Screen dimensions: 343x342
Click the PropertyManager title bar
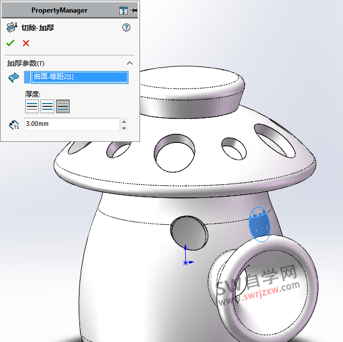click(x=59, y=10)
